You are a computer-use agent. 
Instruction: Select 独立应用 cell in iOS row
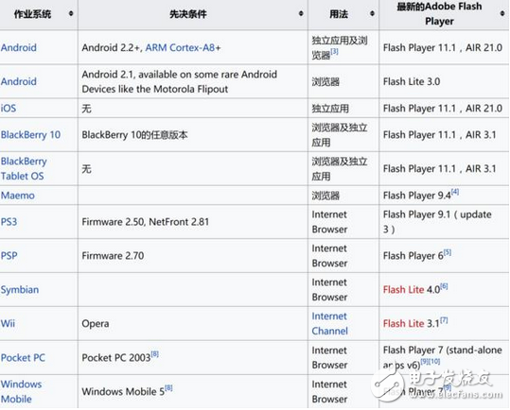pos(343,108)
